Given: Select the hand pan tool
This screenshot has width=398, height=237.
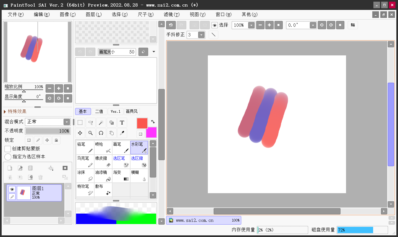Looking at the screenshot, I should coord(111,133).
